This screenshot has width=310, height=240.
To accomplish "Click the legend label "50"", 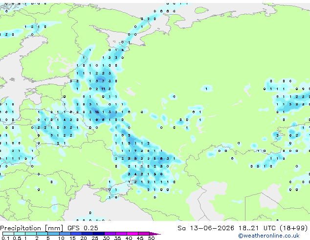I will 151,238.
